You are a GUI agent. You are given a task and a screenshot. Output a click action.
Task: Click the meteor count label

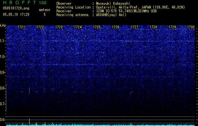(45, 10)
